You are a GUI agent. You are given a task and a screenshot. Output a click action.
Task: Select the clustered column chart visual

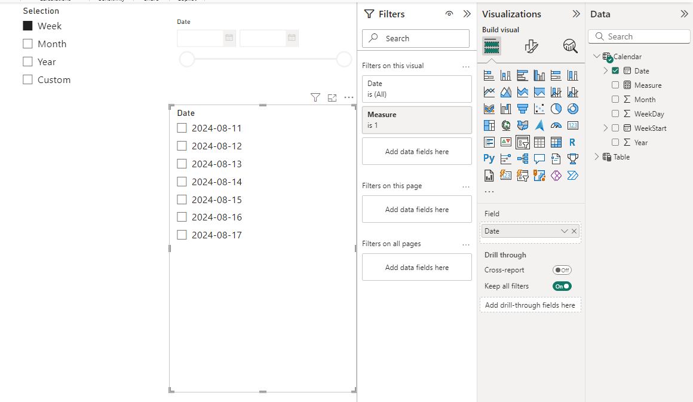pyautogui.click(x=539, y=75)
